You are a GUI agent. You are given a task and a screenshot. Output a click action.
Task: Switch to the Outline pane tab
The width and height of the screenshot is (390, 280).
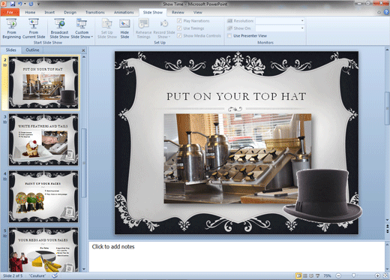coord(32,50)
